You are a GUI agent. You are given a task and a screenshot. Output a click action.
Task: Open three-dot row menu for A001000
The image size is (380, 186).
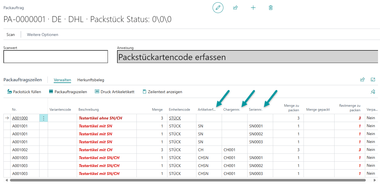43,118
